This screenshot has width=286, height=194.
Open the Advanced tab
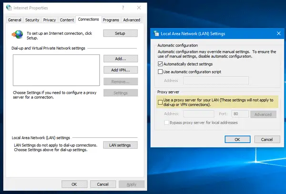[132, 20]
